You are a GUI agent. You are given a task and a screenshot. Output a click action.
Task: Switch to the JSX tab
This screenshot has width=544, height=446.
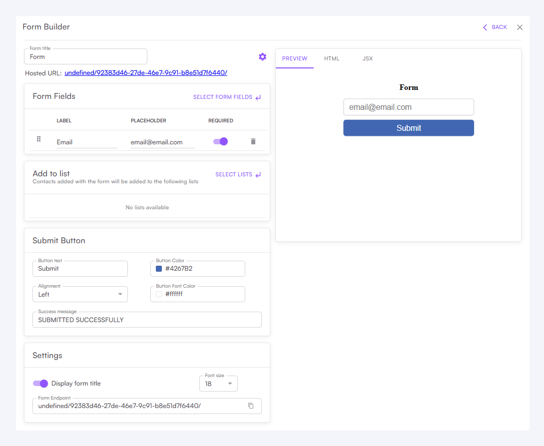[368, 58]
